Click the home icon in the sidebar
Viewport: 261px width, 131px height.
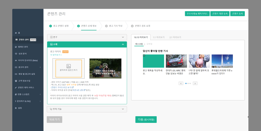point(16,33)
